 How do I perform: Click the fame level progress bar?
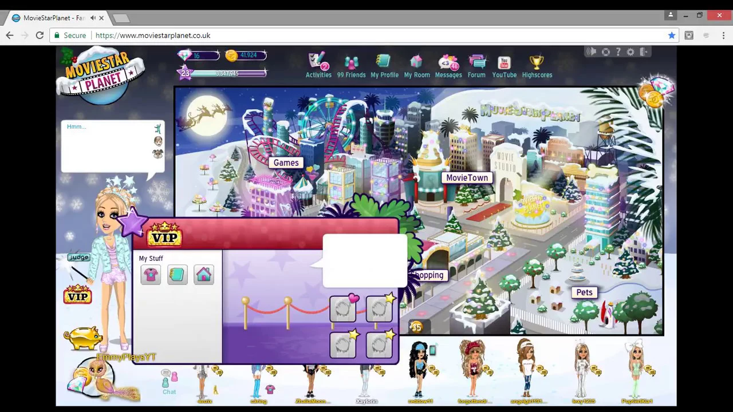tap(228, 73)
